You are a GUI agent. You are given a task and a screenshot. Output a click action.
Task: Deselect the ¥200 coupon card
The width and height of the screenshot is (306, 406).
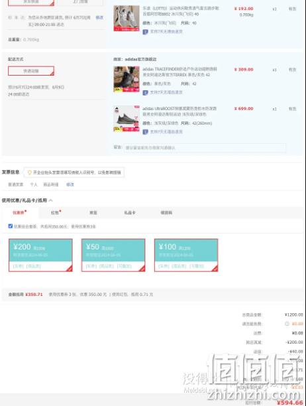pyautogui.click(x=40, y=255)
